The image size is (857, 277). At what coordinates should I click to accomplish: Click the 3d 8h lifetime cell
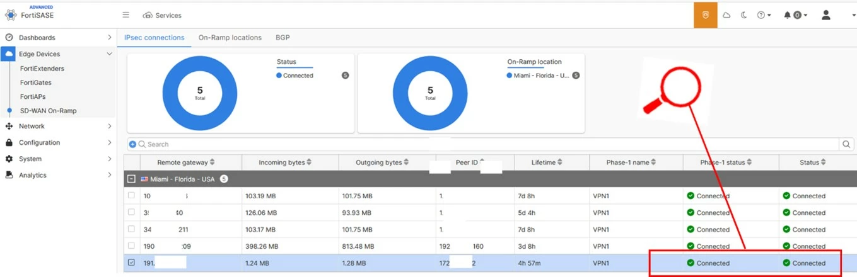point(527,247)
